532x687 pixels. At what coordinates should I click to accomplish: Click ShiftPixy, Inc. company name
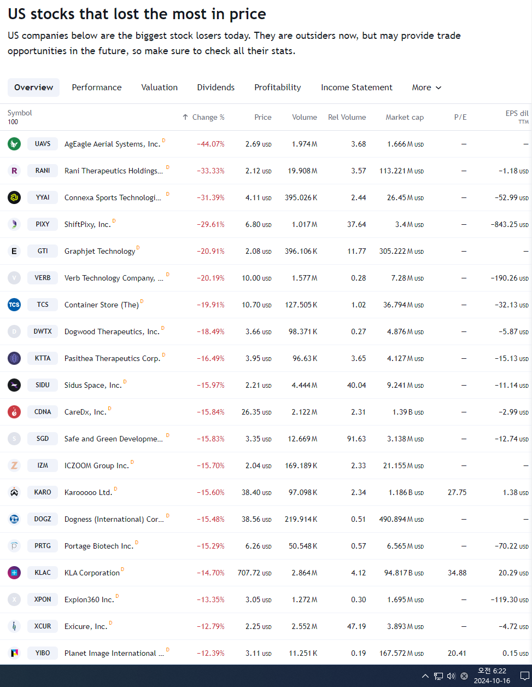coord(87,224)
